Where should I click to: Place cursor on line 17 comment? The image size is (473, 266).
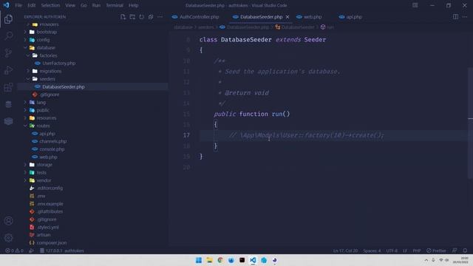pyautogui.click(x=306, y=135)
